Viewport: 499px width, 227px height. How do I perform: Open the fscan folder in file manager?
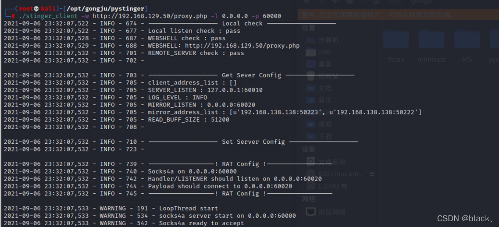pyautogui.click(x=396, y=45)
